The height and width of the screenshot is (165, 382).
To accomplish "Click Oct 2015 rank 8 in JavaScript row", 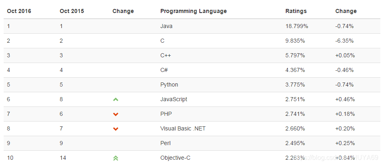I will [x=61, y=99].
